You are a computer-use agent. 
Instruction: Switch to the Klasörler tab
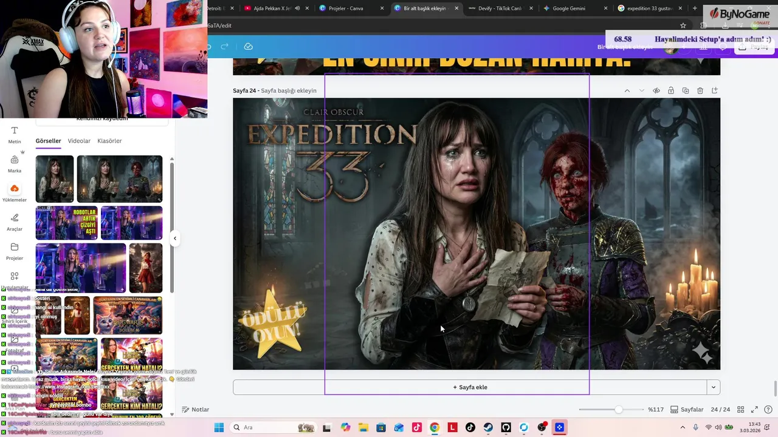pyautogui.click(x=109, y=141)
